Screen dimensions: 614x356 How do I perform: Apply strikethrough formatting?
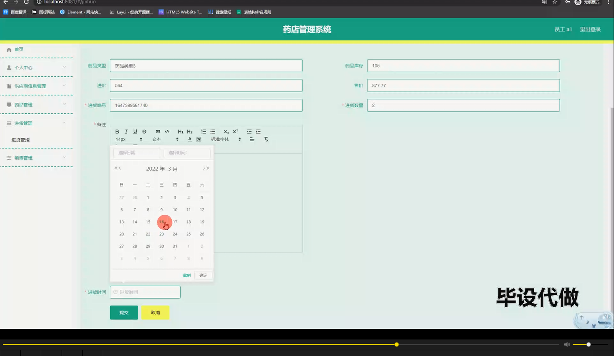click(x=144, y=131)
